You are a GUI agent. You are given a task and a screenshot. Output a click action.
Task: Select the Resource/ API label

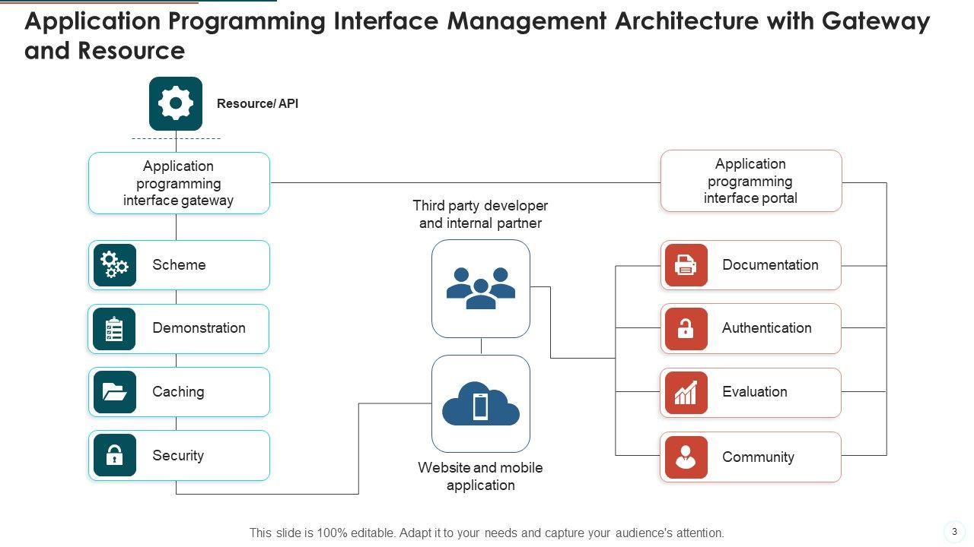coord(257,103)
